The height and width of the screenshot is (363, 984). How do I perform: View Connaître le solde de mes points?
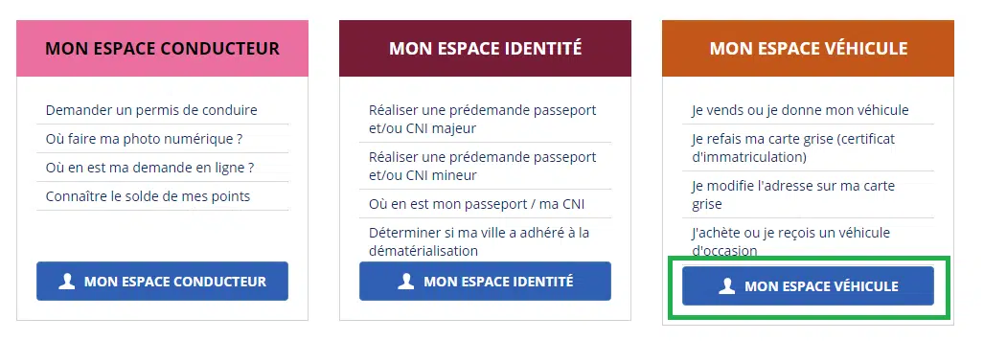(x=149, y=196)
